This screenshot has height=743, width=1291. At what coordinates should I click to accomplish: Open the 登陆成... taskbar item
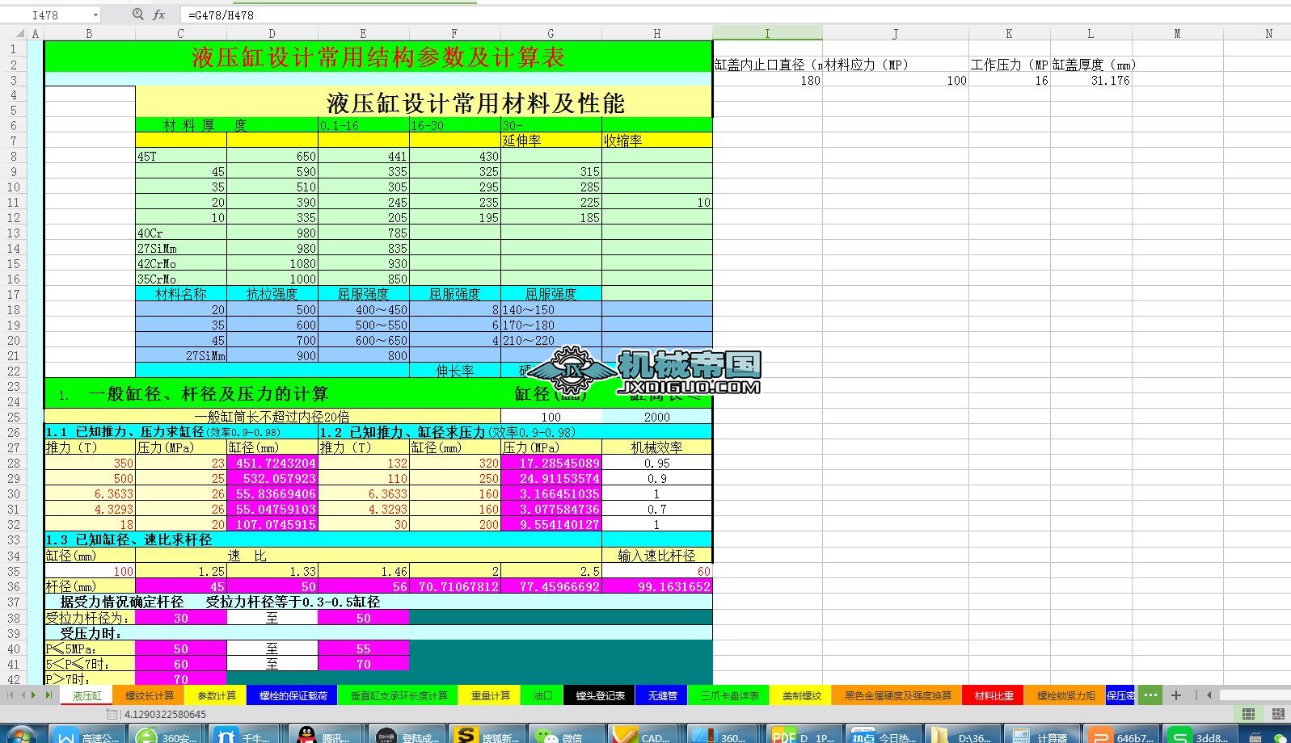coord(405,736)
